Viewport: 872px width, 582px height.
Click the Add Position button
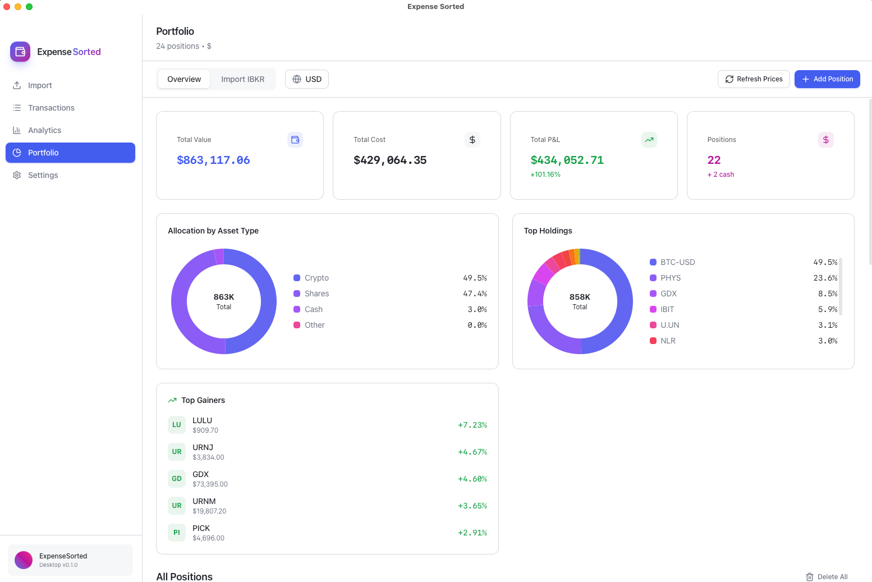[x=827, y=79]
